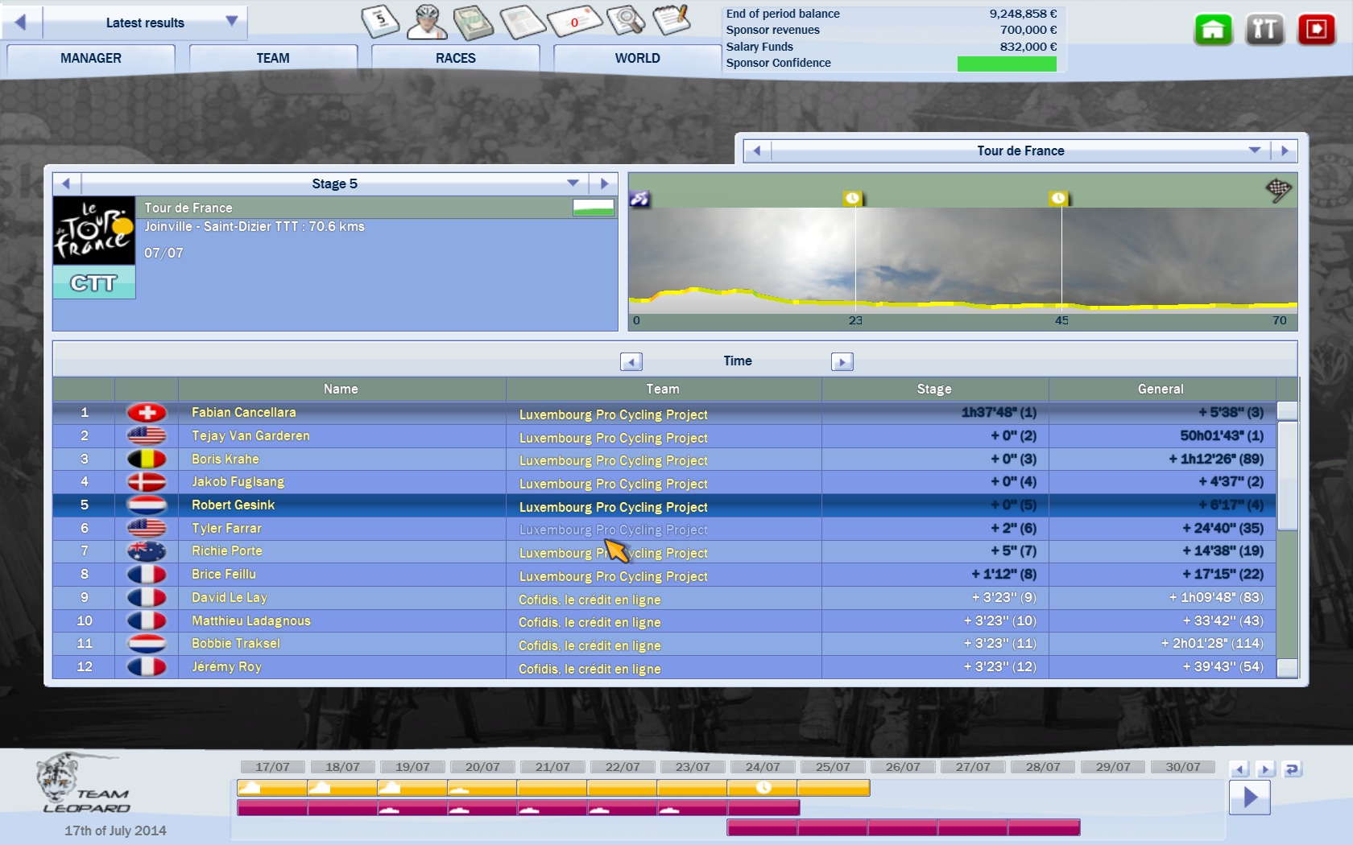Open the Stage 5 dropdown selector
The image size is (1353, 845).
coord(573,183)
